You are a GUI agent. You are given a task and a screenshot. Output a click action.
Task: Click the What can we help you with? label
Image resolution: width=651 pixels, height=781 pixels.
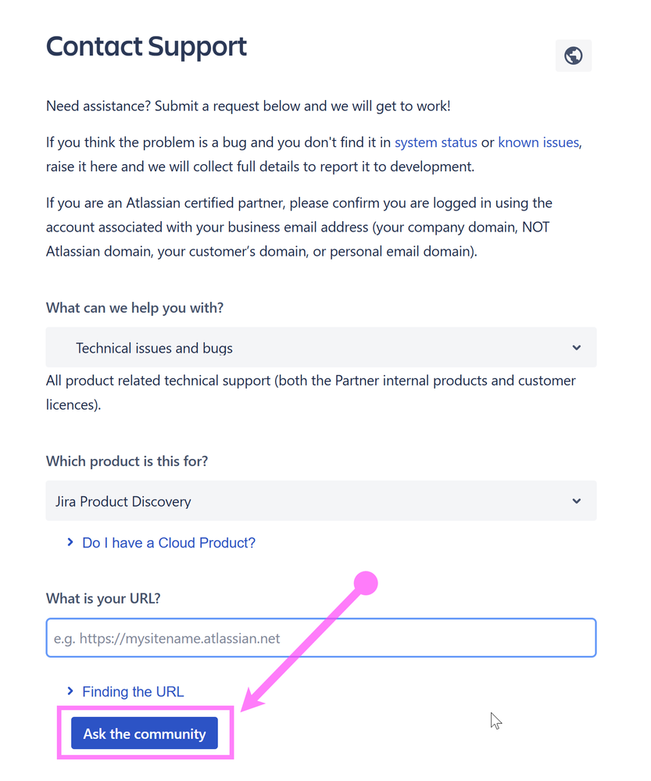(134, 308)
